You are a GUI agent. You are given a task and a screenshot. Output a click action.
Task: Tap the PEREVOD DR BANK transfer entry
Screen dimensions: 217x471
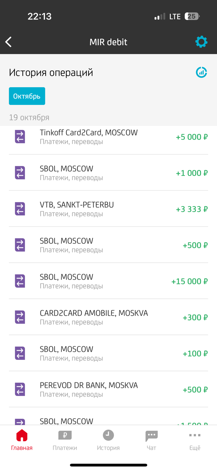click(108, 389)
